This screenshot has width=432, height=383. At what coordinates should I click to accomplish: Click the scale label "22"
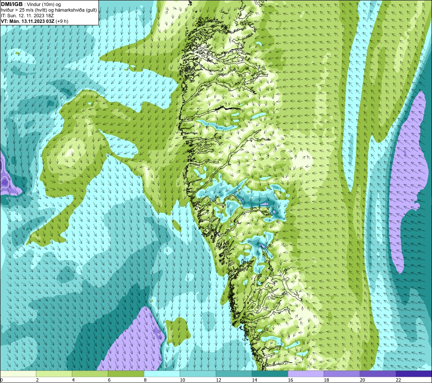click(398, 380)
